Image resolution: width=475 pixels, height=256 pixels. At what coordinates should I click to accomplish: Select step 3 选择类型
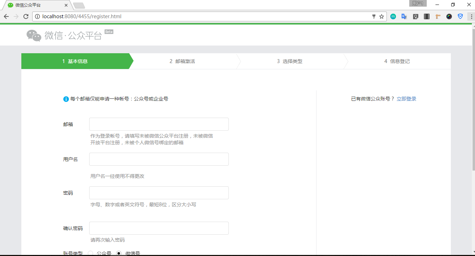point(290,61)
